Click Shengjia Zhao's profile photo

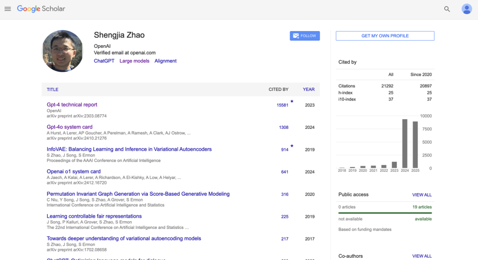coord(62,51)
